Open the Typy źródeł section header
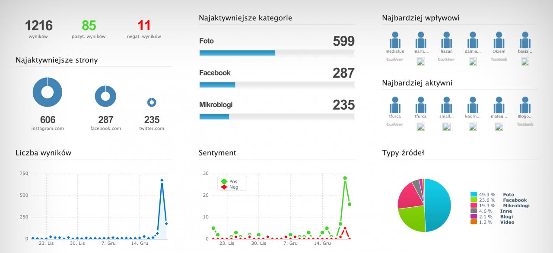 [x=403, y=153]
